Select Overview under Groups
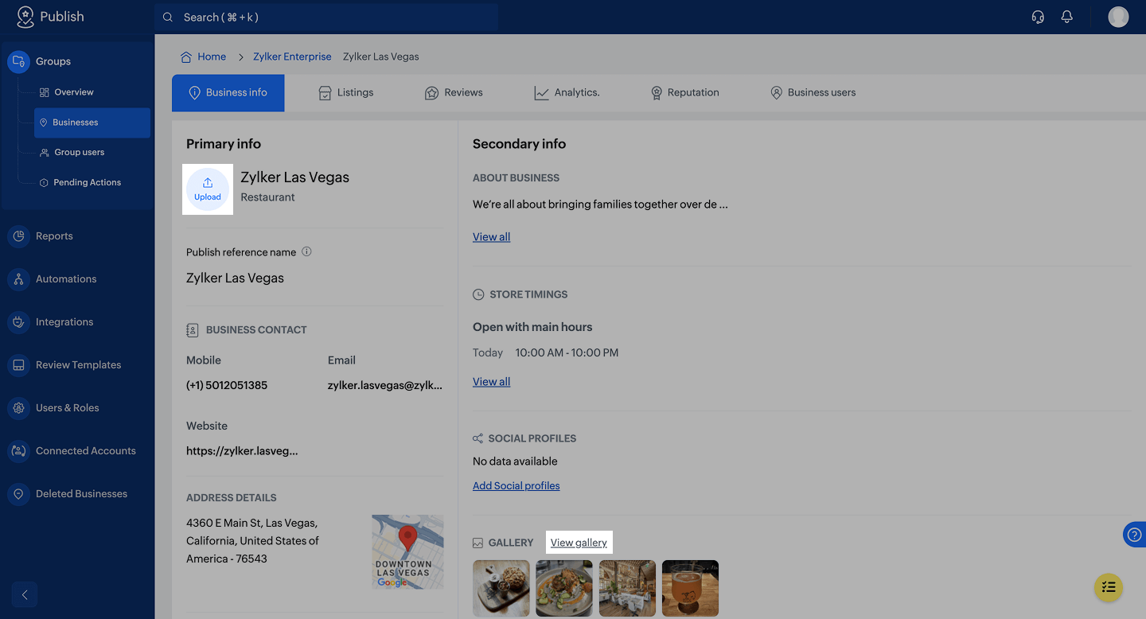This screenshot has width=1146, height=619. coord(67,92)
